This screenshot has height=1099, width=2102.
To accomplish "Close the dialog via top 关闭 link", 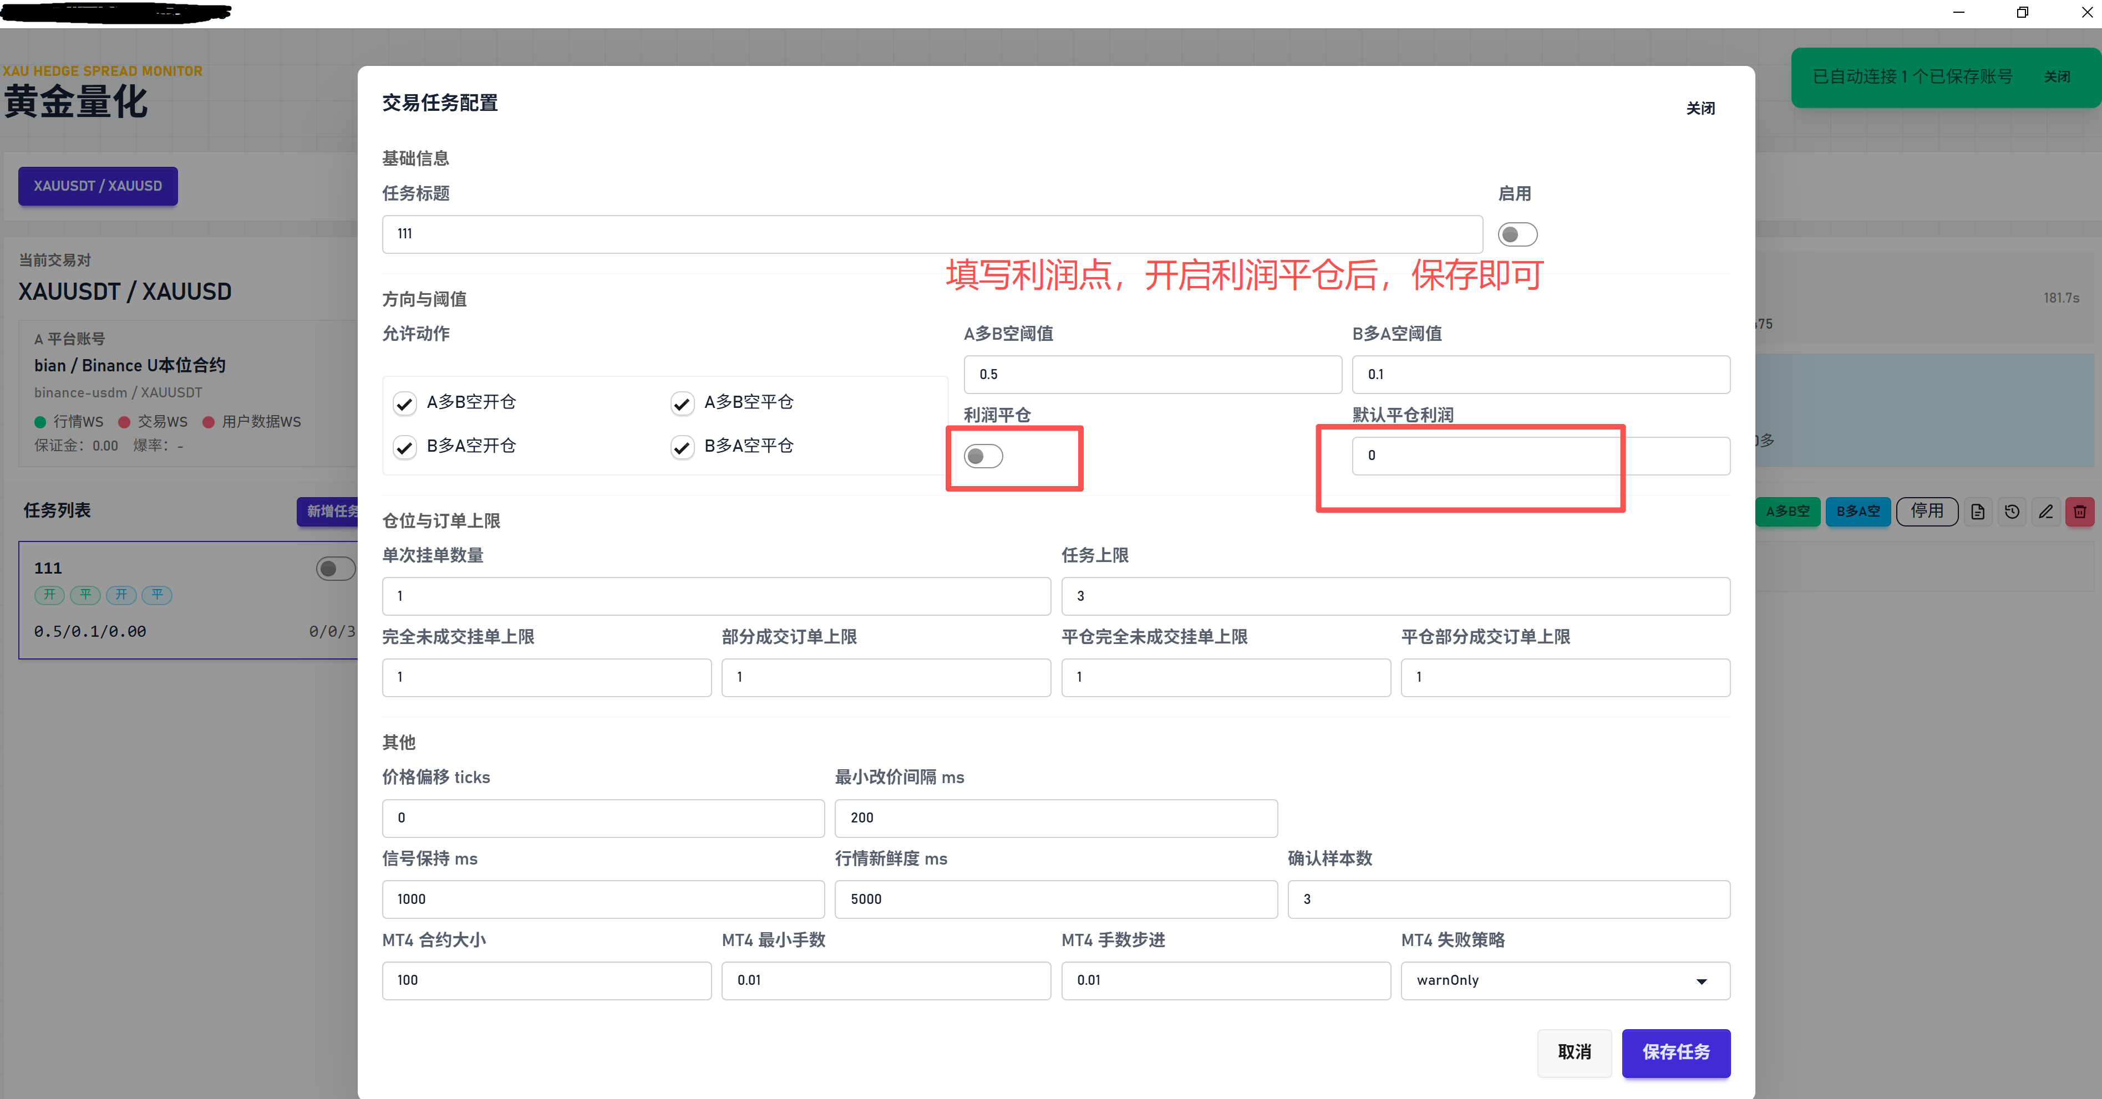I will pyautogui.click(x=1700, y=109).
